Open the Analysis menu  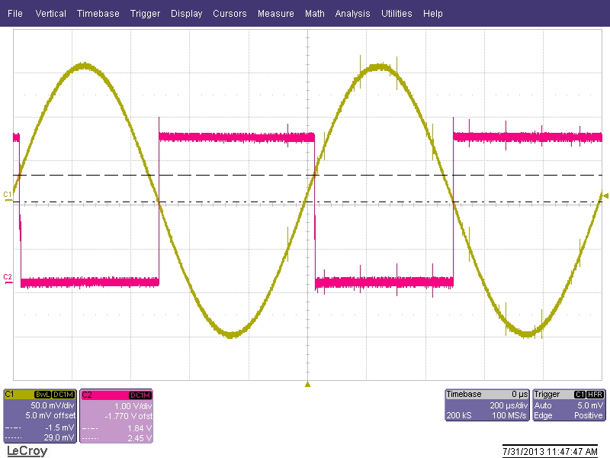click(x=352, y=13)
